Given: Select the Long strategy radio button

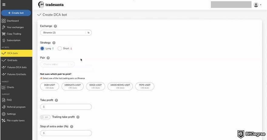Looking at the screenshot, I should point(42,48).
